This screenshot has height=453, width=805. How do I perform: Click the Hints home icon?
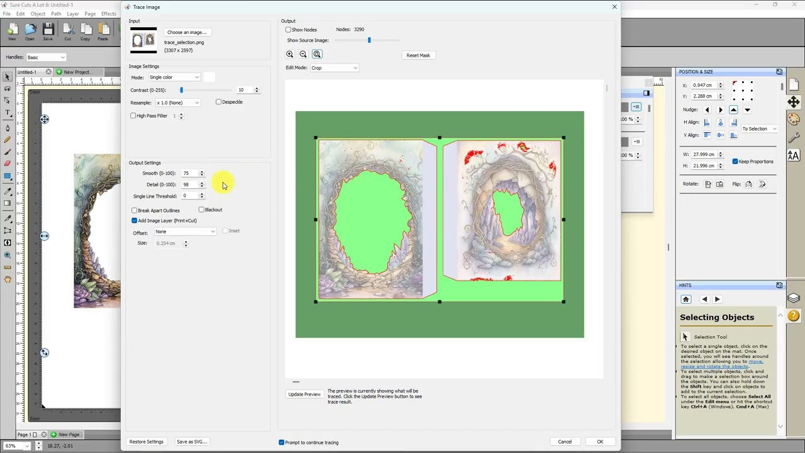[686, 299]
